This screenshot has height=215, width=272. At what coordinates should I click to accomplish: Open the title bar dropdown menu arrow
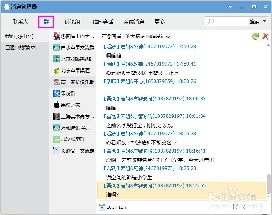tap(230, 7)
